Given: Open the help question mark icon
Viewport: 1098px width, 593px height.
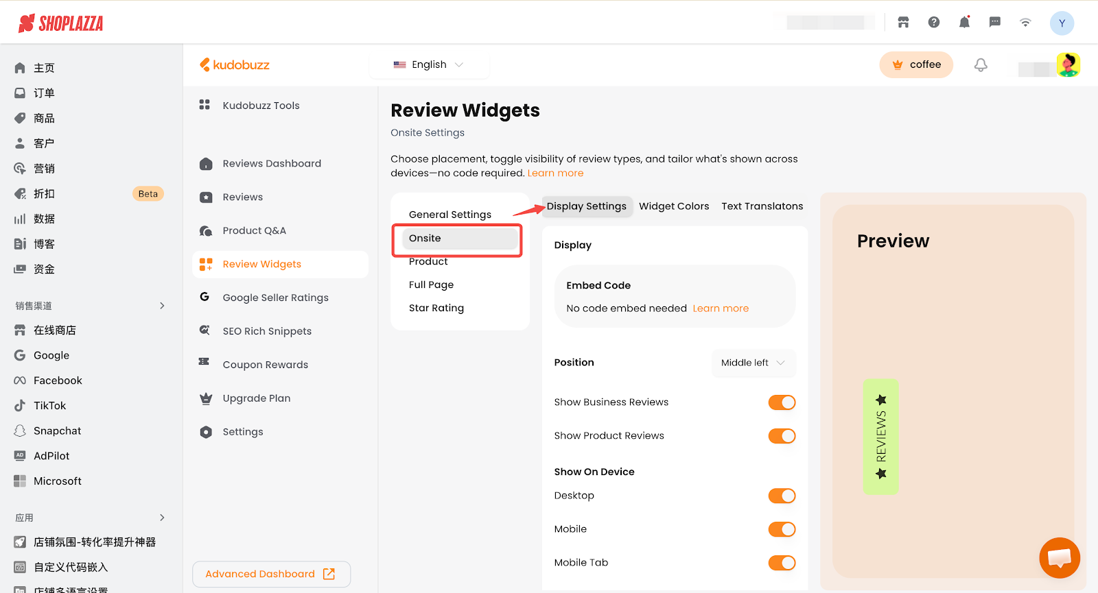Looking at the screenshot, I should click(933, 23).
